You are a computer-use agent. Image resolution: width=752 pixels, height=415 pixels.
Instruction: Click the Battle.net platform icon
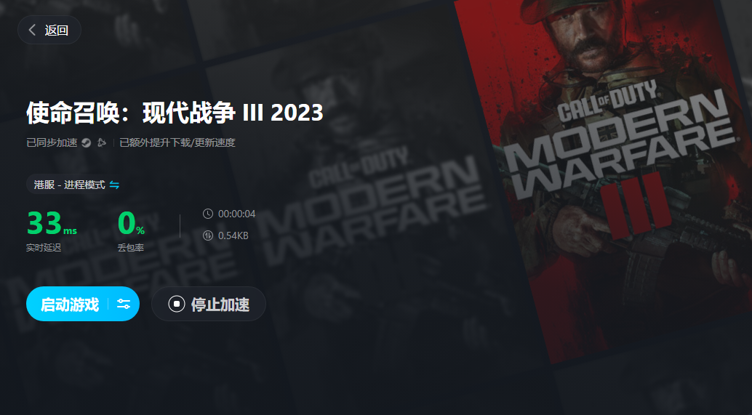(x=101, y=142)
